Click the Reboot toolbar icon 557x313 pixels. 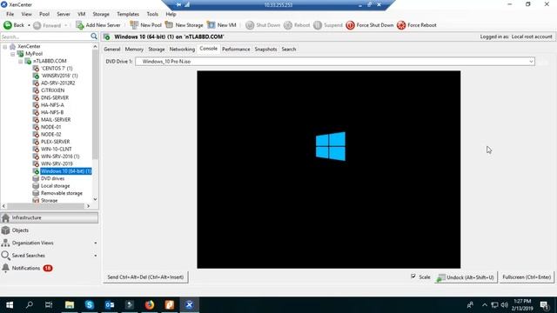tap(288, 25)
